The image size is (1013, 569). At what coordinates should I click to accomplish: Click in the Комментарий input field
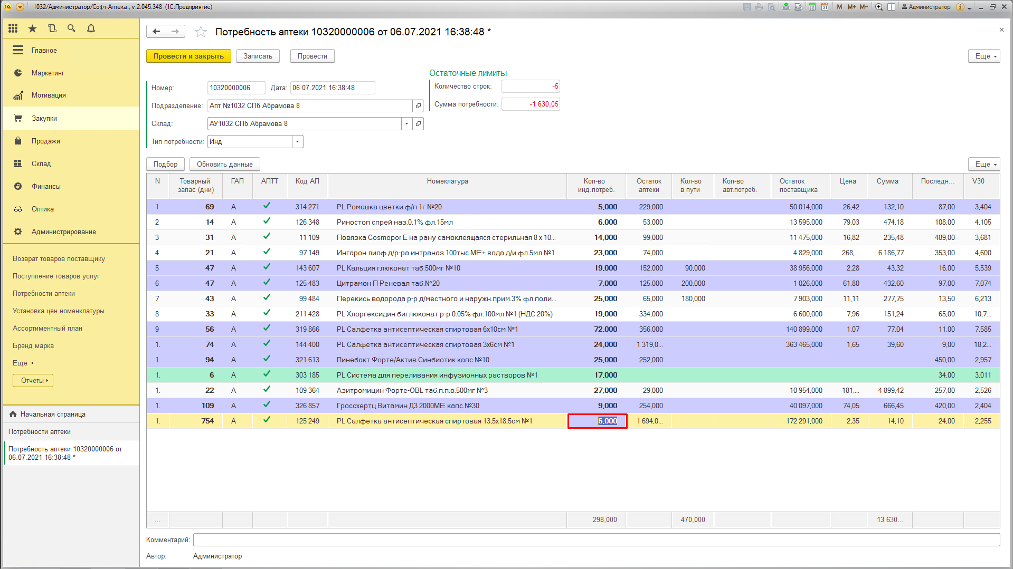pyautogui.click(x=596, y=540)
